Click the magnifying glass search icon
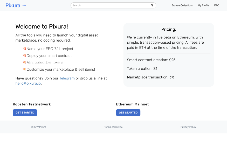The image size is (227, 141). pyautogui.click(x=152, y=5)
